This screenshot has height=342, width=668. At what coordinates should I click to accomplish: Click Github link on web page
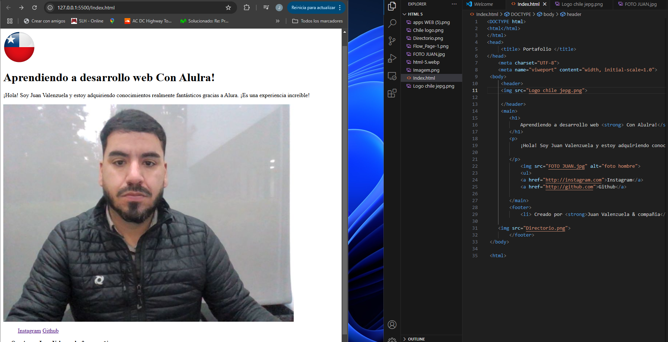pyautogui.click(x=50, y=331)
